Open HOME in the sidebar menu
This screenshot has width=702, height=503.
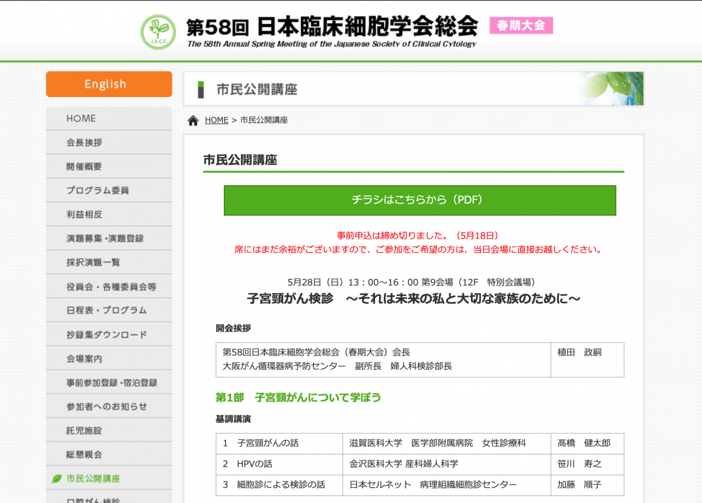pos(109,118)
